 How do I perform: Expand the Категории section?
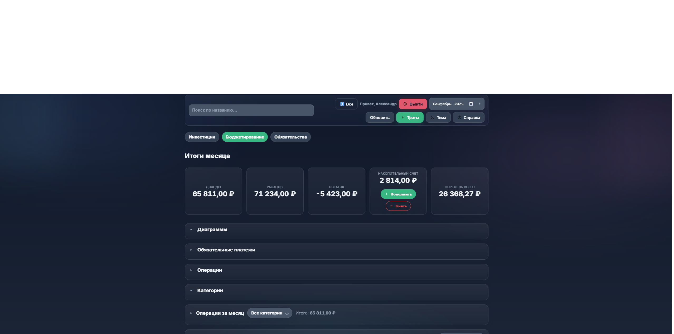(x=210, y=290)
